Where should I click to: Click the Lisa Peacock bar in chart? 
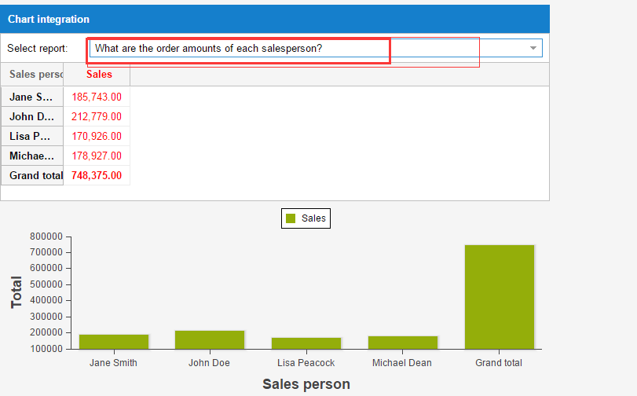[x=306, y=343]
